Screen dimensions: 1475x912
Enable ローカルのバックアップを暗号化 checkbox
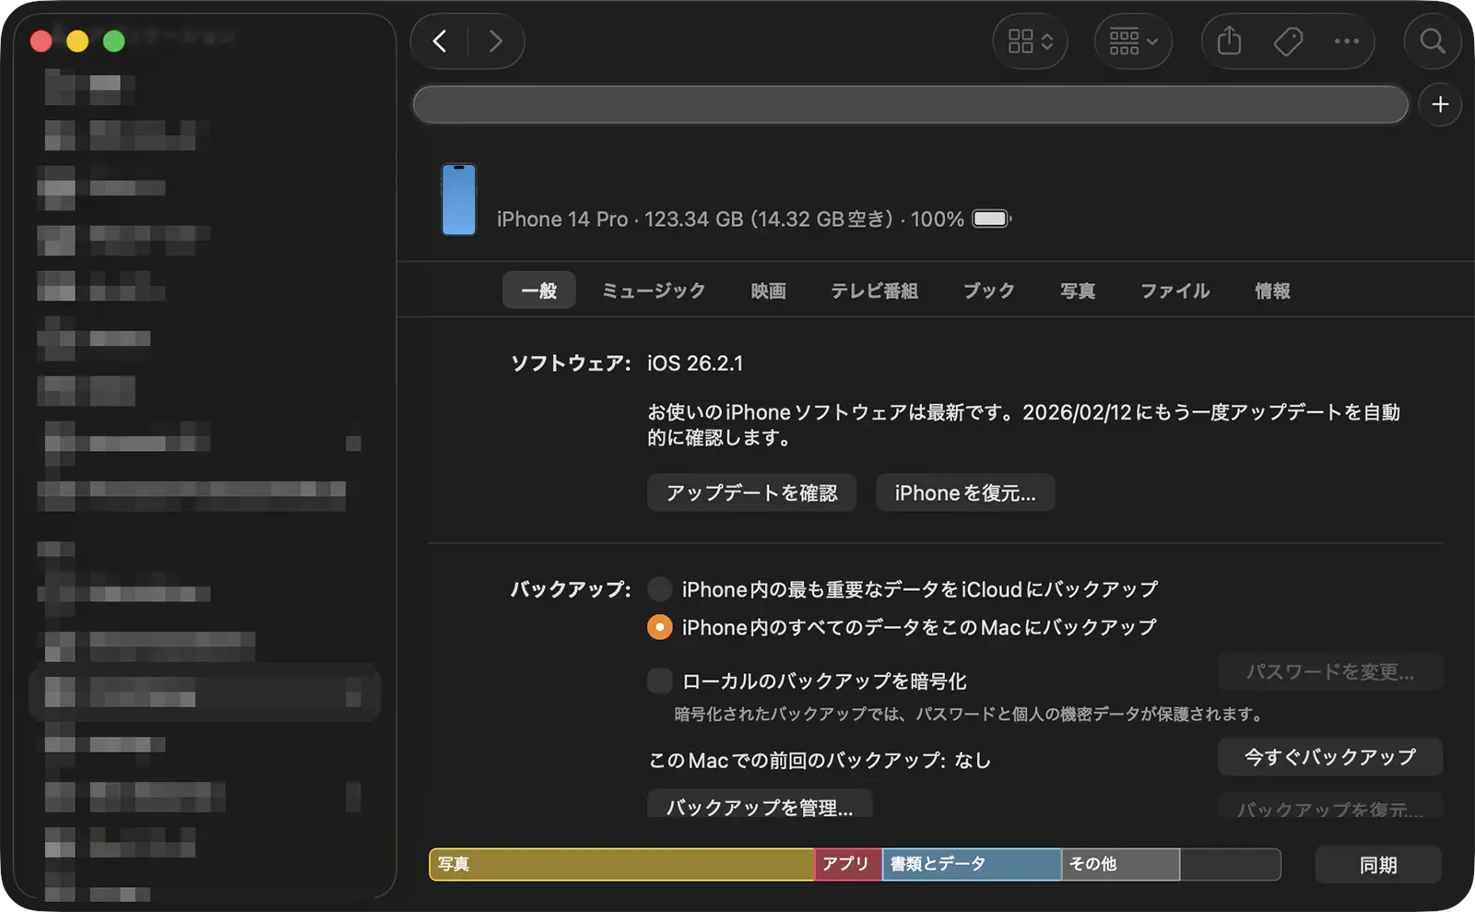(659, 681)
